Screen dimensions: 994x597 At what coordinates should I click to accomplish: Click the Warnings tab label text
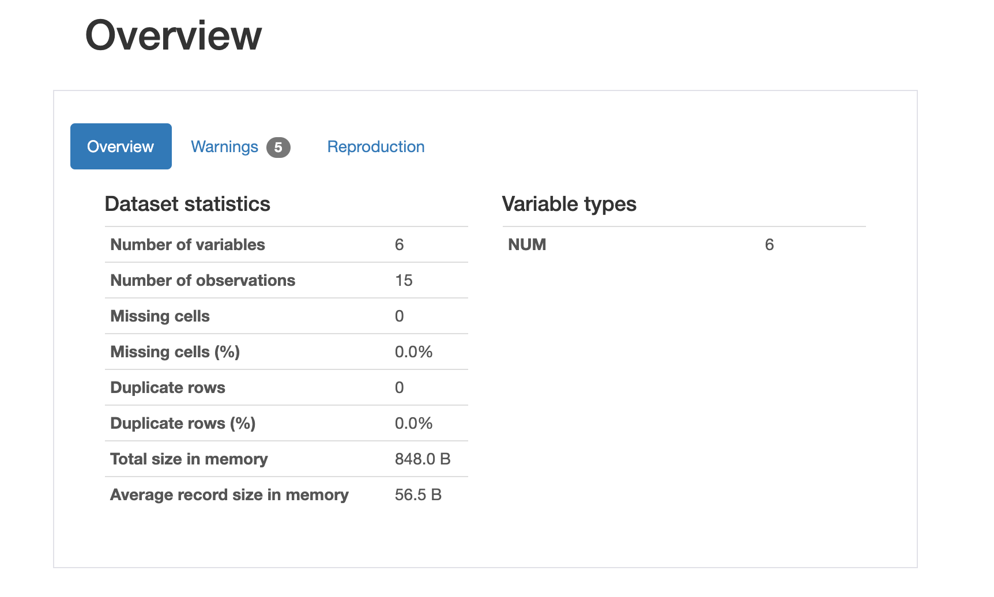pos(225,146)
